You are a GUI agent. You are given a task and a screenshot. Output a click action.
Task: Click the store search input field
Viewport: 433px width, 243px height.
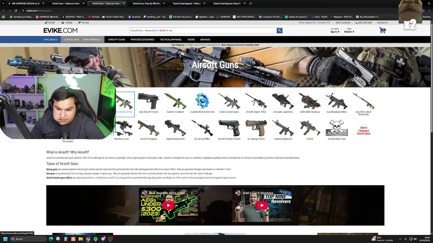[203, 30]
